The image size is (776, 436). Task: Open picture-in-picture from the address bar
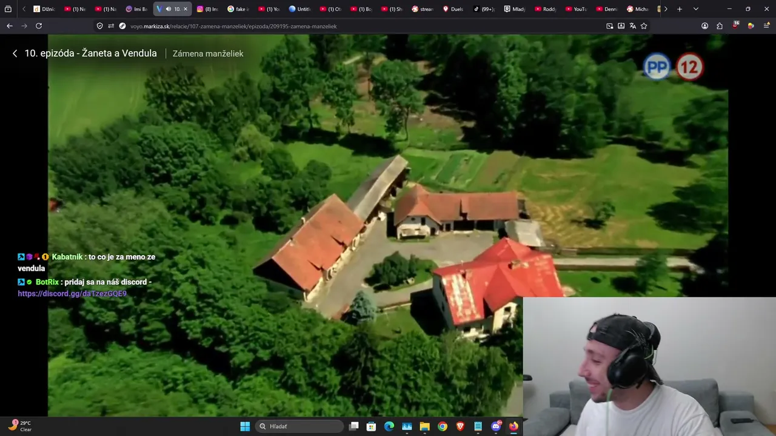610,26
